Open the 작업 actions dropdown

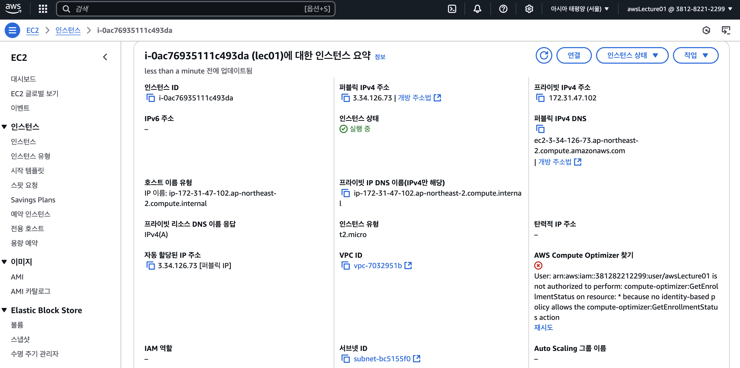[695, 55]
